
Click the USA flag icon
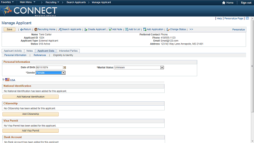(7, 79)
